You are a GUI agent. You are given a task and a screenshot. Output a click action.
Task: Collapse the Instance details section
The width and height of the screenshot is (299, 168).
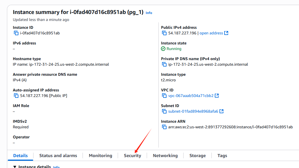(15, 167)
